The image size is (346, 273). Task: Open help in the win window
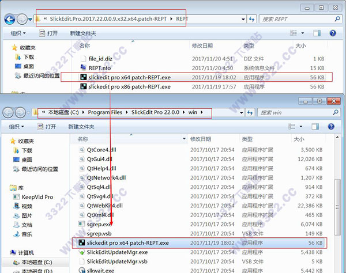[331, 127]
